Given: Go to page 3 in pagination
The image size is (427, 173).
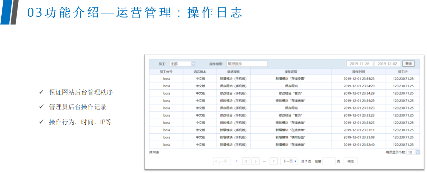Looking at the screenshot, I should point(255,161).
